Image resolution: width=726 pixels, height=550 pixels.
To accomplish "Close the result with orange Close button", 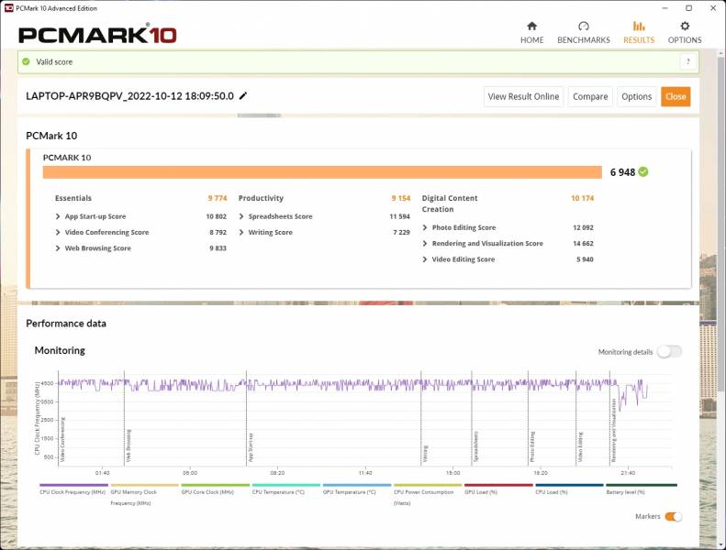I will click(676, 96).
